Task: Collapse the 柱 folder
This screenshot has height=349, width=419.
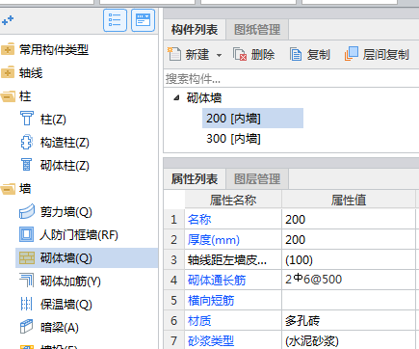Action: pos(8,96)
